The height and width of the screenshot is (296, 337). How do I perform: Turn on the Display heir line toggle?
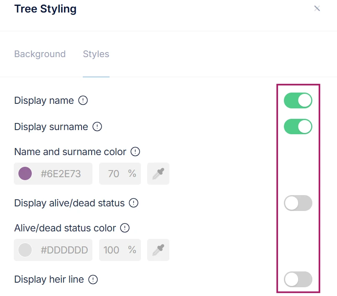tap(298, 279)
